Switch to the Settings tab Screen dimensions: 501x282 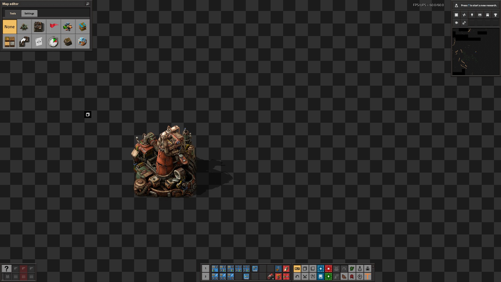click(x=29, y=14)
